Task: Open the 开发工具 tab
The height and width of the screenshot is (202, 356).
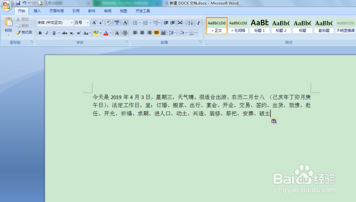Action: [143, 11]
